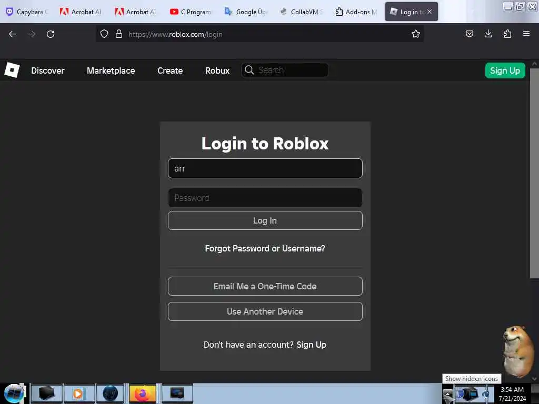Open the media player taskbar icon
The image size is (539, 404).
click(78, 393)
